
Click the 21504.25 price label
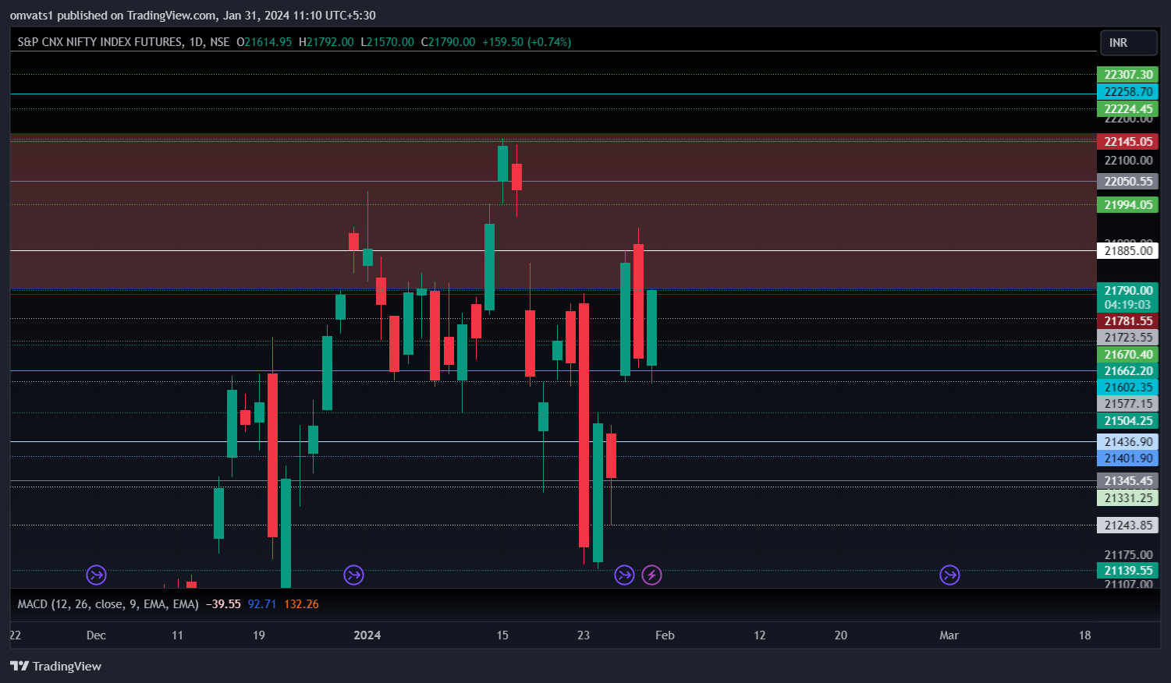pyautogui.click(x=1128, y=421)
